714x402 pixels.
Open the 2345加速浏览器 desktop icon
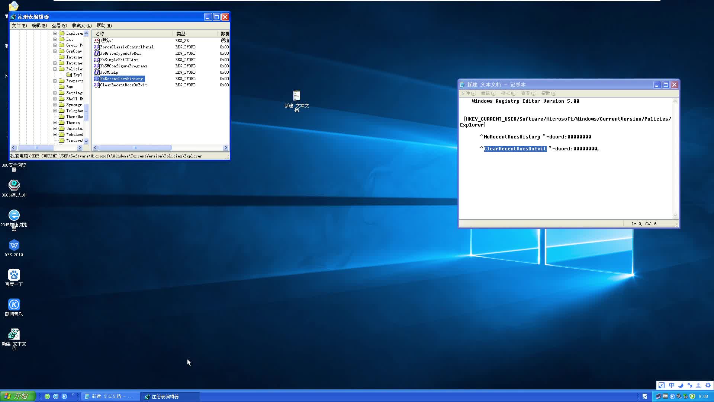point(14,215)
